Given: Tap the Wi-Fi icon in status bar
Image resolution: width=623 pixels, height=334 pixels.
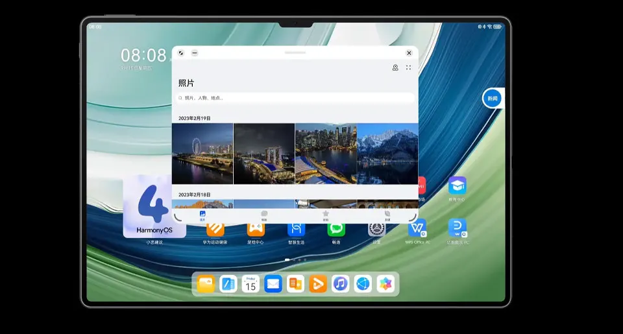Looking at the screenshot, I should (489, 27).
